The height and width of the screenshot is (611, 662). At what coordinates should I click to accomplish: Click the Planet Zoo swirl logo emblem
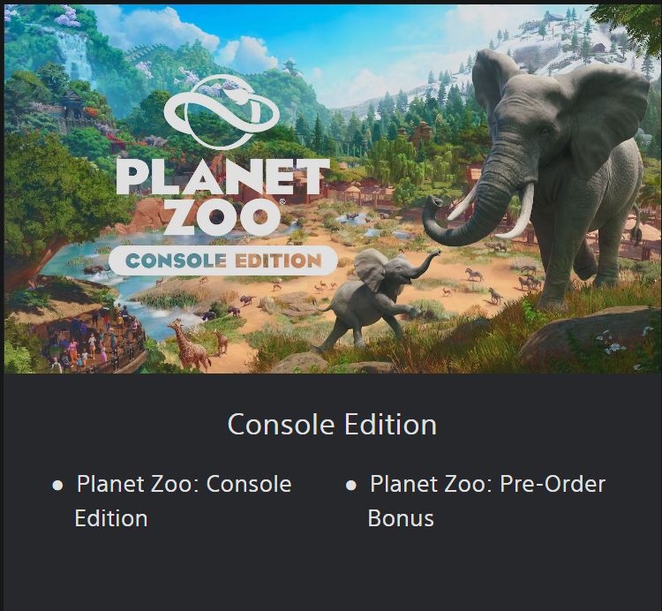(x=222, y=111)
